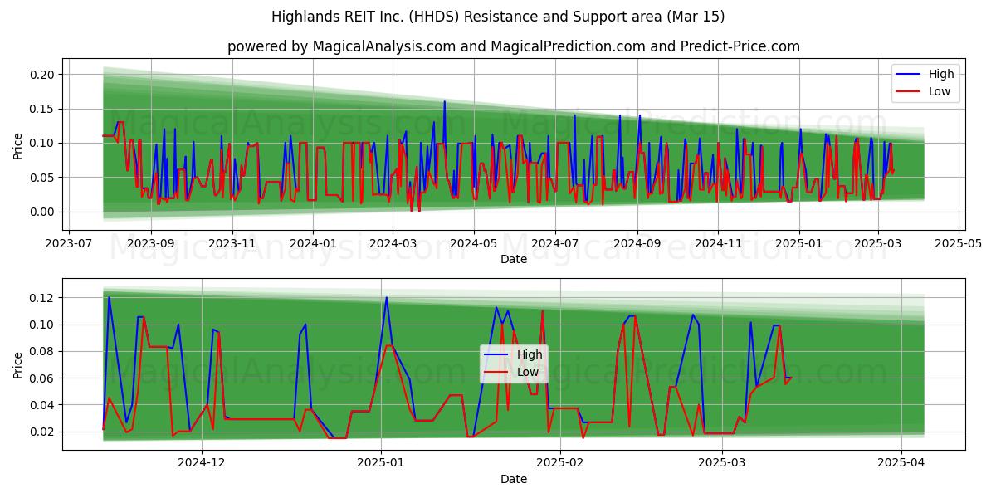Click the bottom chart 'Price' y-axis label

coord(18,364)
